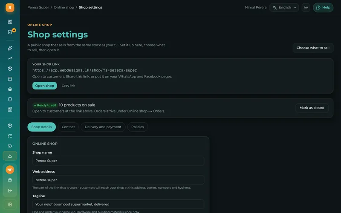Click the Copy link button
Viewport: 341px width, 213px height.
point(68,86)
